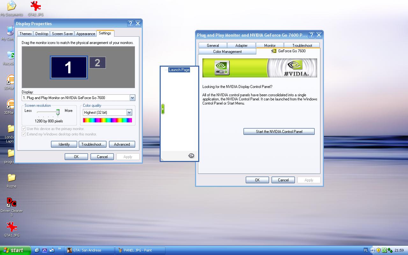The height and width of the screenshot is (255, 408).
Task: Click the Identify button
Action: click(64, 144)
